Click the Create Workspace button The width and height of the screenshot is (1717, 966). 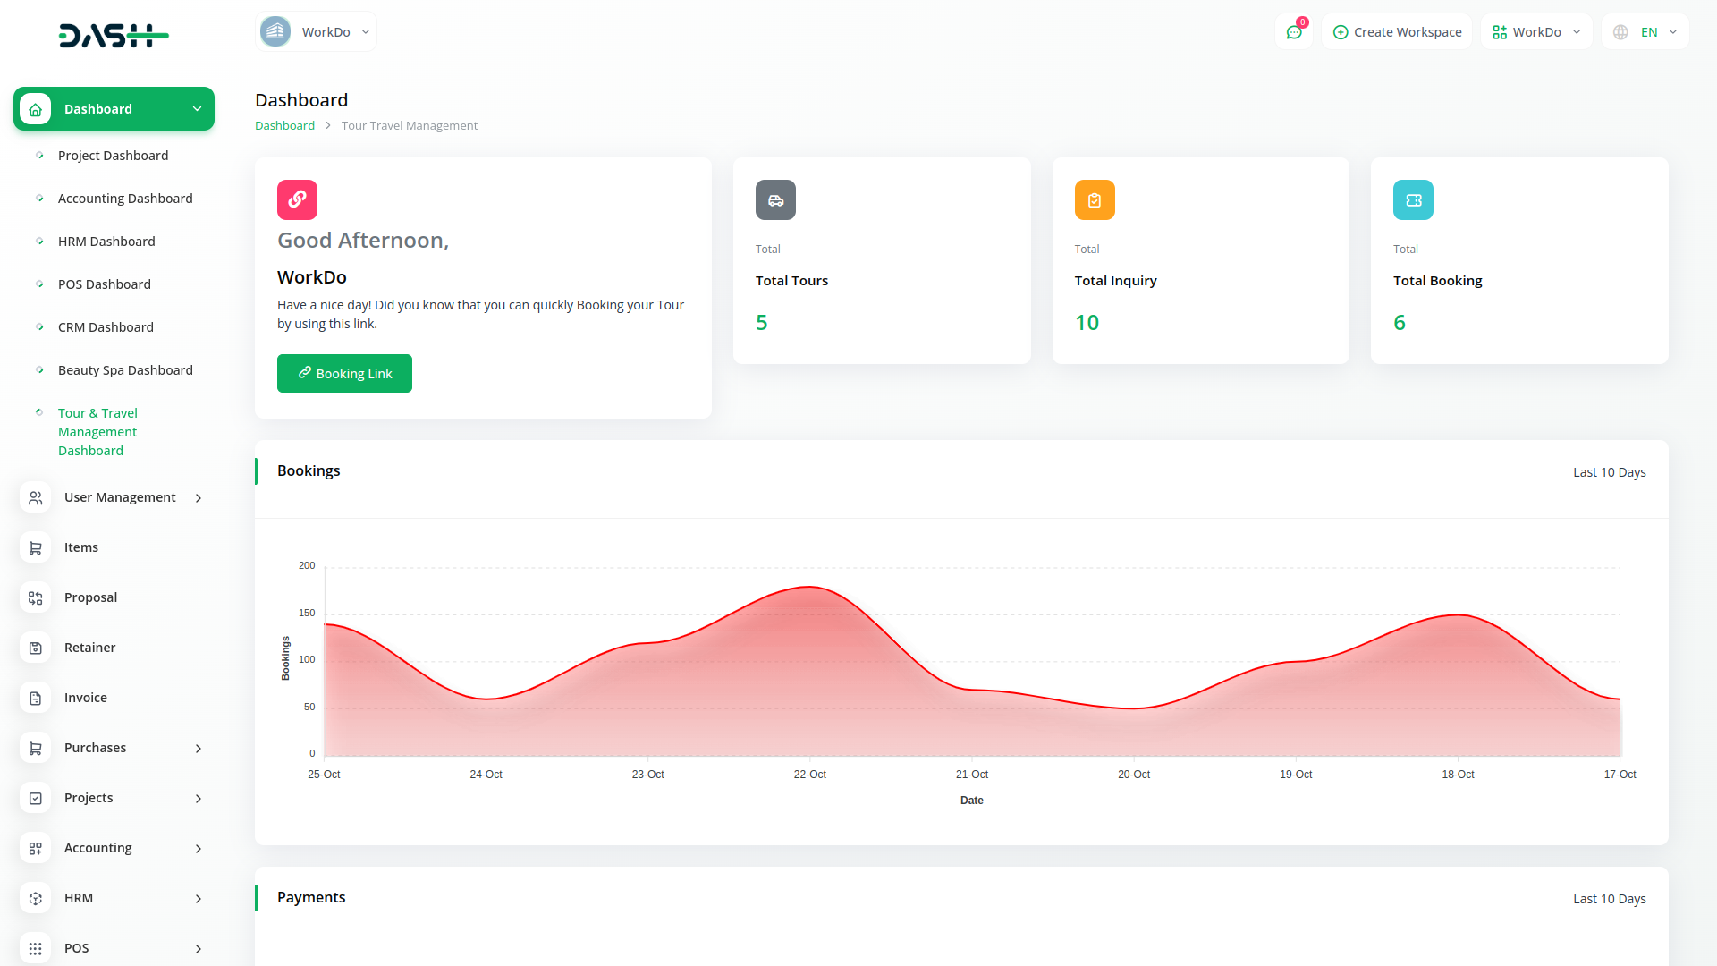pos(1397,32)
